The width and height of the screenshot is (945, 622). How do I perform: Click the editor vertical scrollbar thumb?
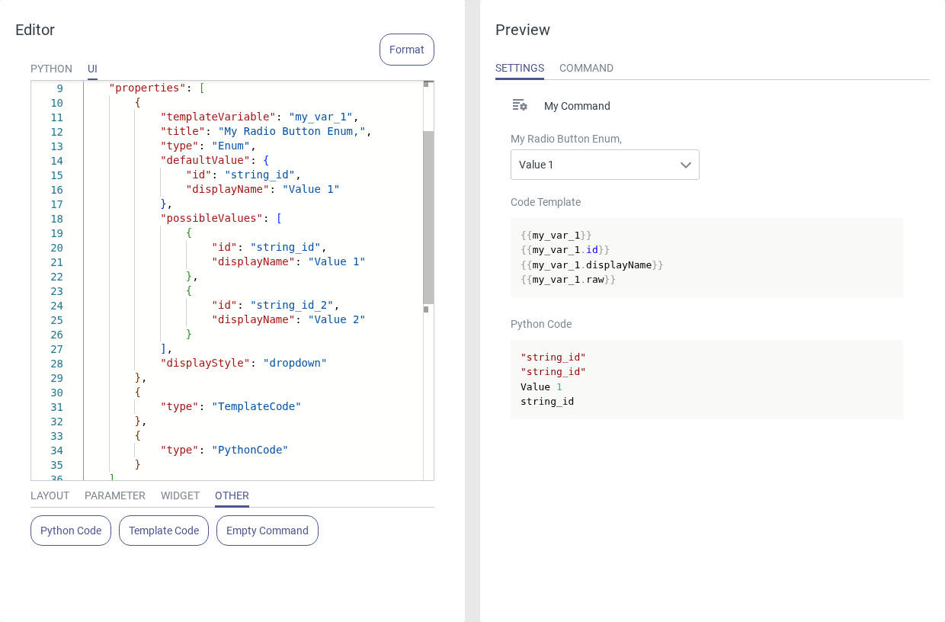428,217
